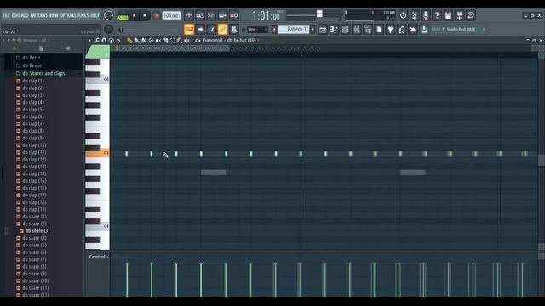The image size is (545, 306).
Task: Select the db snare (7) sample
Action: pyautogui.click(x=32, y=259)
